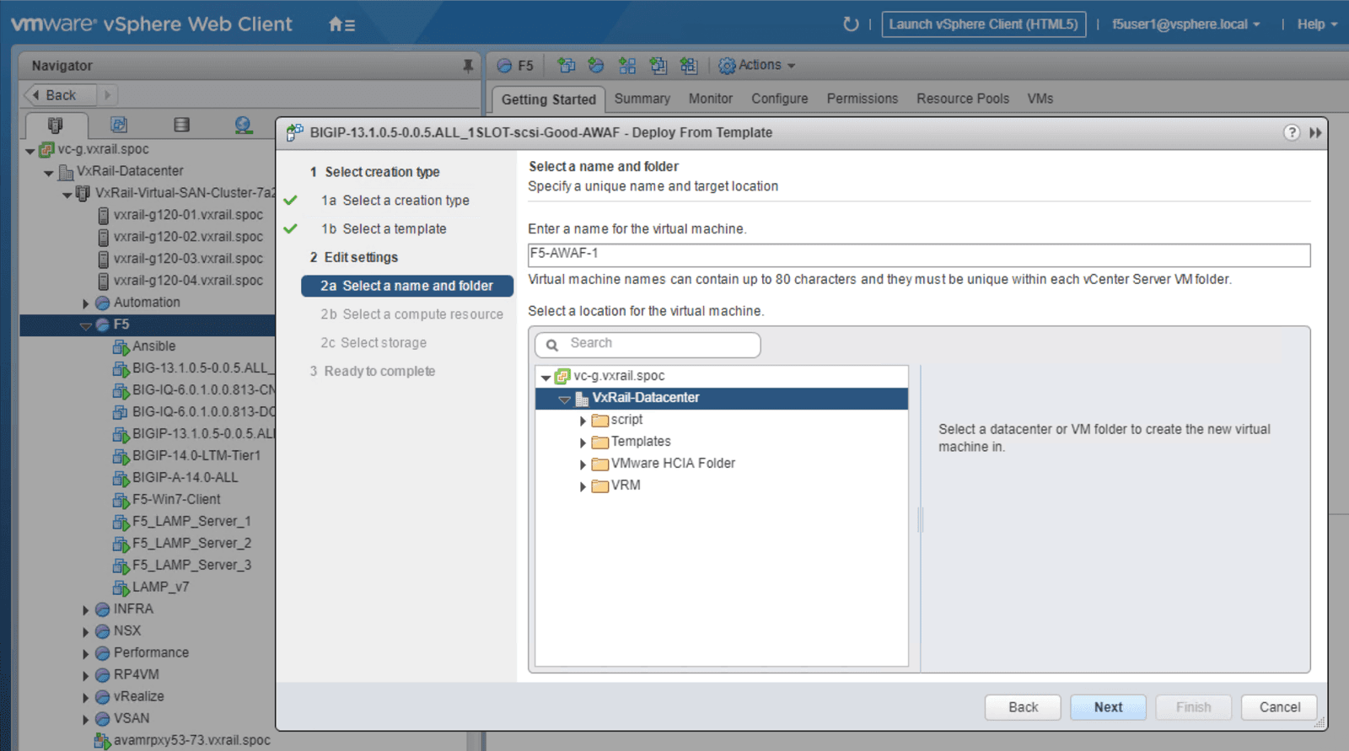Image resolution: width=1349 pixels, height=751 pixels.
Task: Open the home menu icon
Action: click(x=341, y=24)
